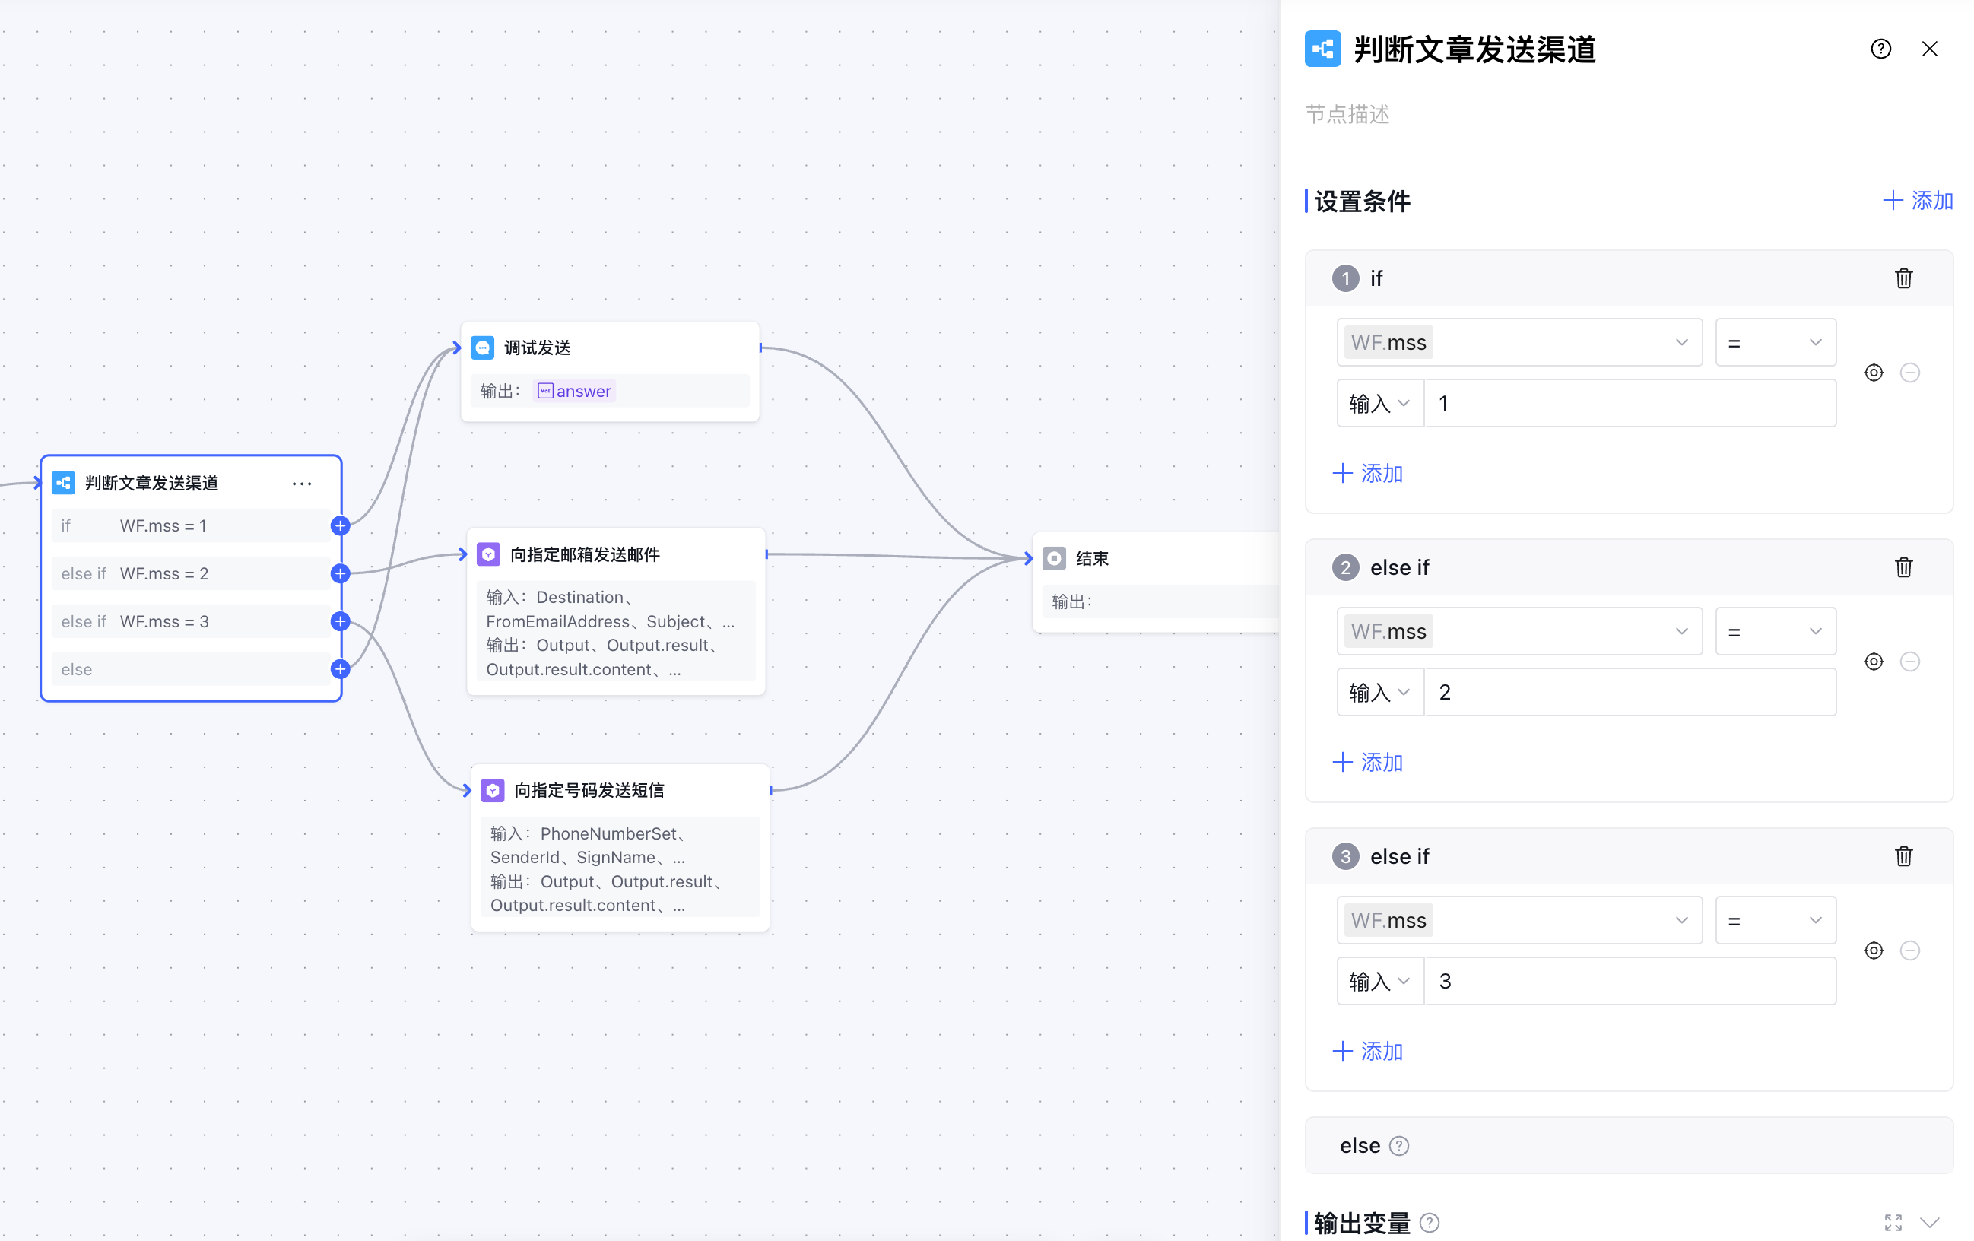Open three-dot menu on 判断文章发送渠道 node
1974x1241 pixels.
tap(302, 484)
